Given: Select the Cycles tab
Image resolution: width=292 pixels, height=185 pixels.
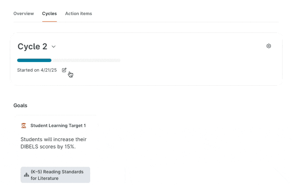Looking at the screenshot, I should pos(49,14).
